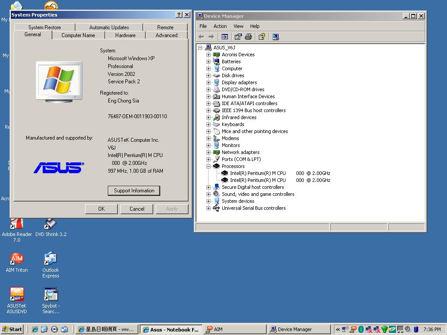
Task: Click the Modems category icon
Action: [x=217, y=138]
